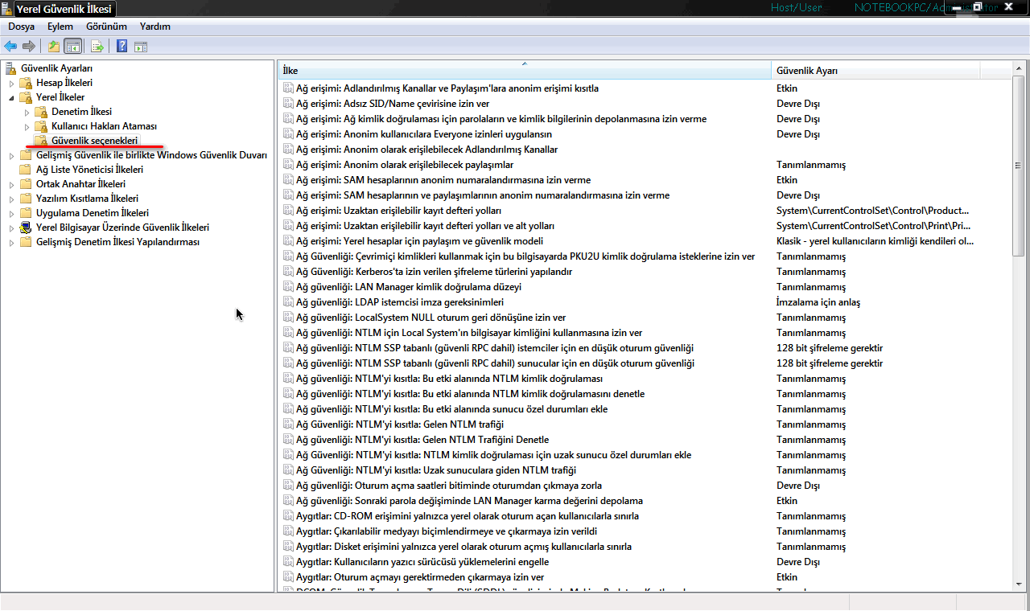Click the 'Klasik - yerel kullanıcıların kimliği' value
Screen dimensions: 1030x611
coord(875,241)
